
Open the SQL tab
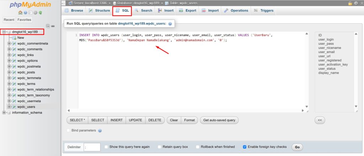coord(122,11)
